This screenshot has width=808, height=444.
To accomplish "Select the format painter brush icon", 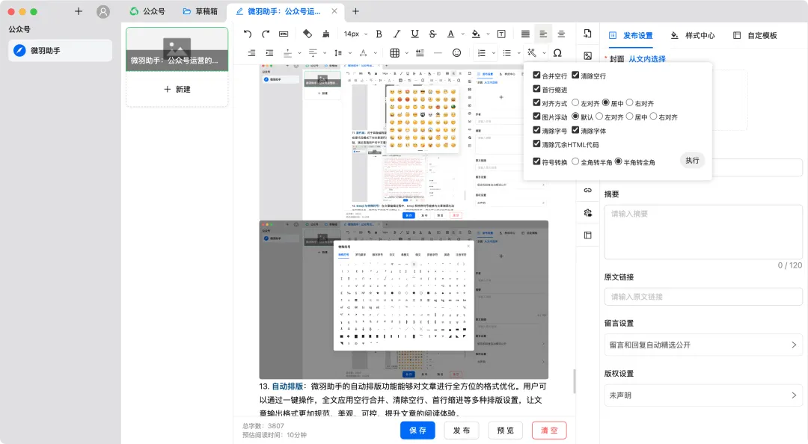I will pyautogui.click(x=325, y=34).
